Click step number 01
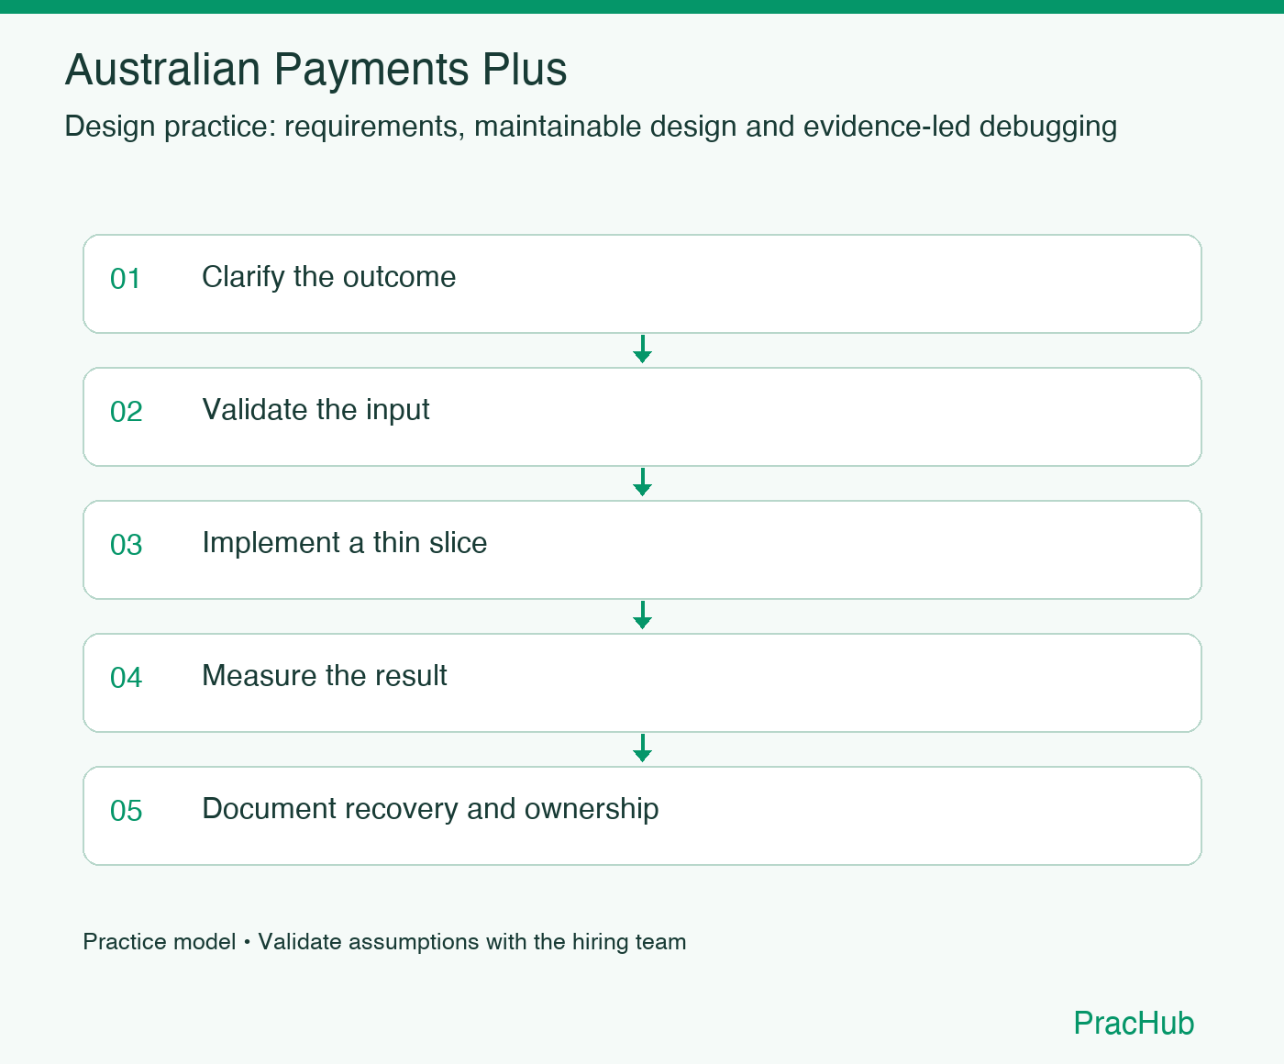This screenshot has height=1064, width=1284. click(126, 279)
